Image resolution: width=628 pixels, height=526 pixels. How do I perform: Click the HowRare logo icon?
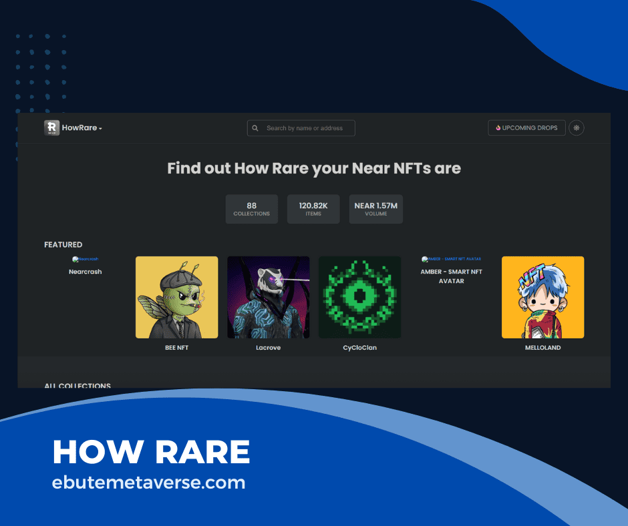(x=51, y=127)
